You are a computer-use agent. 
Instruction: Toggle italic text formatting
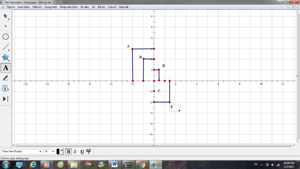(x=75, y=152)
